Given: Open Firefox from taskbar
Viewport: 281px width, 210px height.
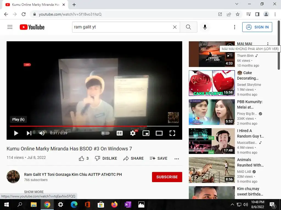Looking at the screenshot, I should click(114, 205).
